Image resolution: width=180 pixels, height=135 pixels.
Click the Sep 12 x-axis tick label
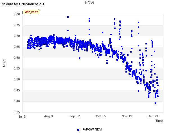(75, 116)
